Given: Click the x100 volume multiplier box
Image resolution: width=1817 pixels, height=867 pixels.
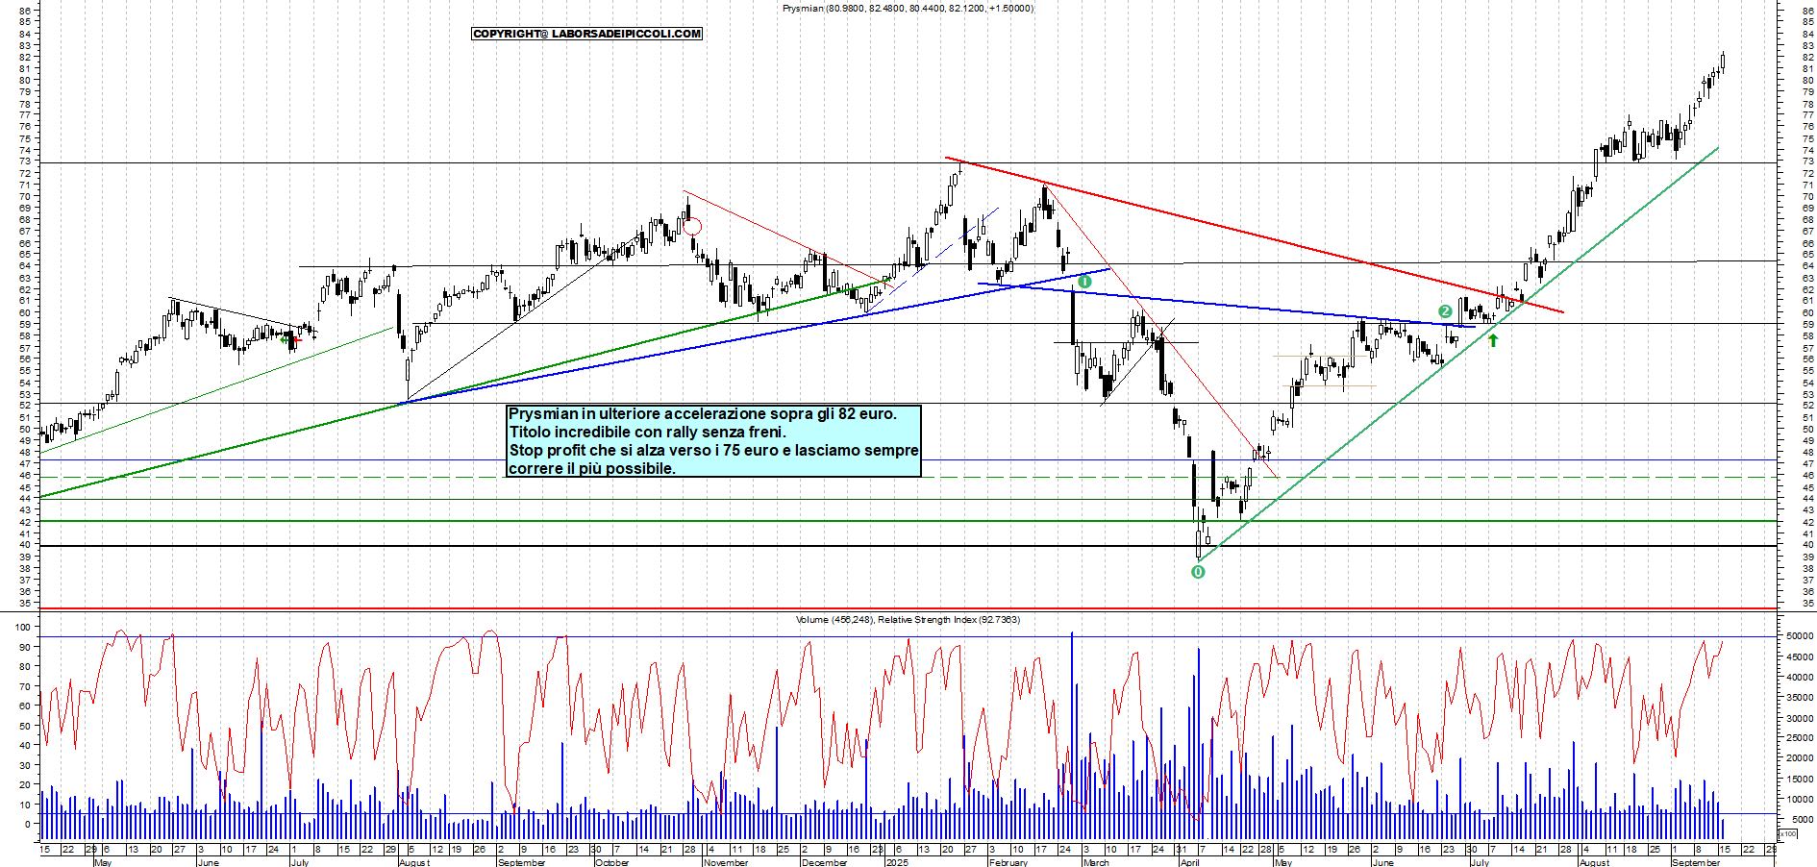Looking at the screenshot, I should pyautogui.click(x=1787, y=834).
